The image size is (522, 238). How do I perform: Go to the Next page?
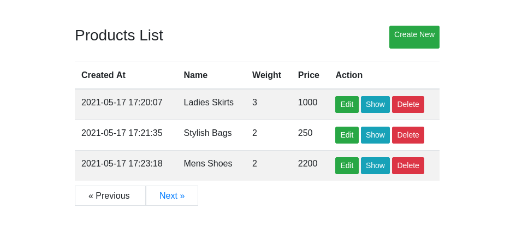point(172,196)
